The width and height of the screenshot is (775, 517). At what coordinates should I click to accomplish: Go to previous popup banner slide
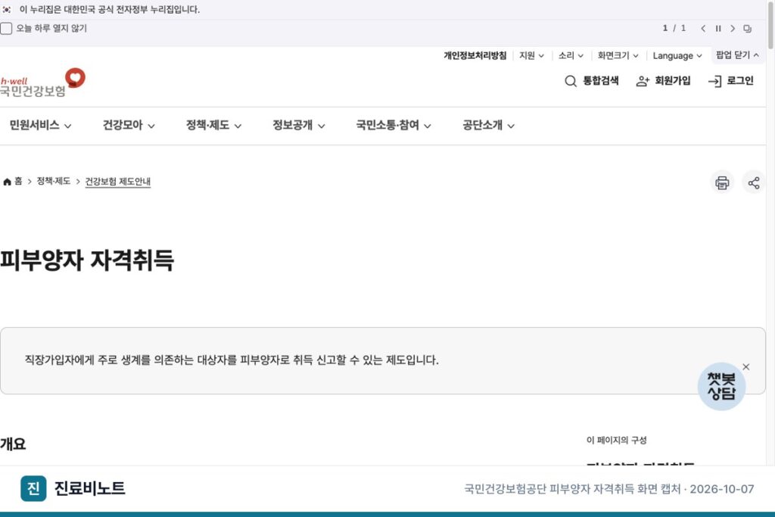point(703,29)
